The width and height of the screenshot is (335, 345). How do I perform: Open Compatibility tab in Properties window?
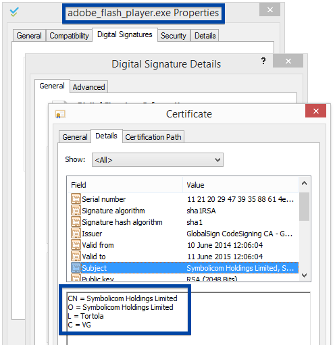pyautogui.click(x=69, y=36)
